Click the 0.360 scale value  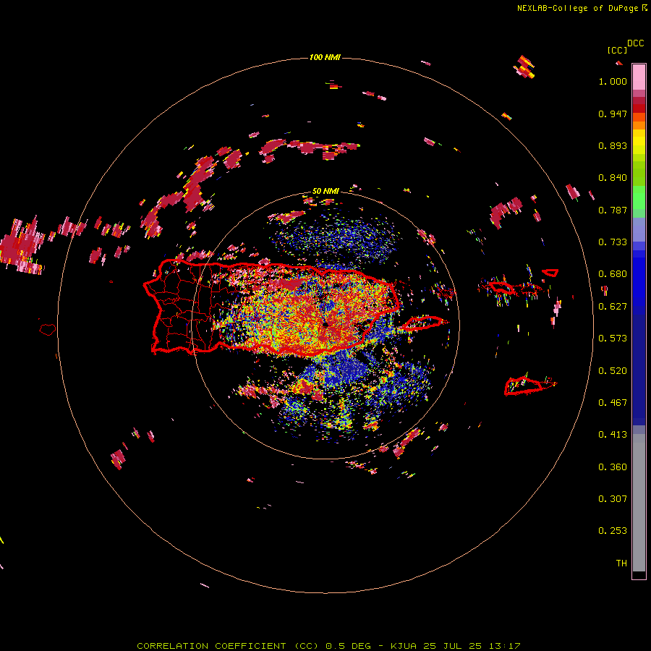pos(613,467)
